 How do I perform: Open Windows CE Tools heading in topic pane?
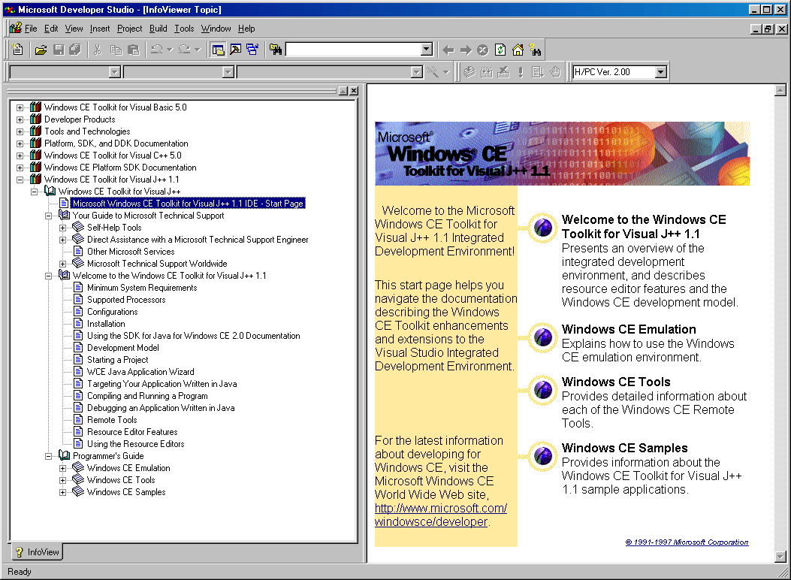point(616,382)
